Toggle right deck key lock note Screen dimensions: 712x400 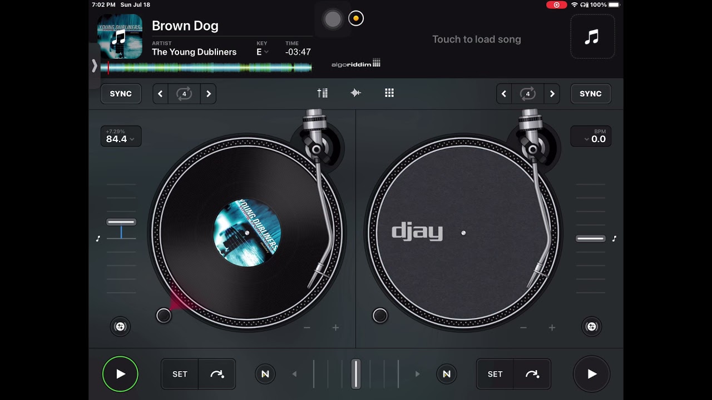coord(614,238)
